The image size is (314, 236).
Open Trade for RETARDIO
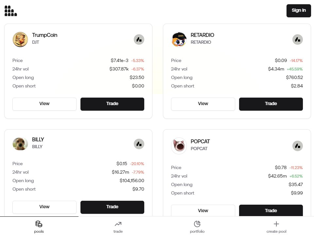tap(271, 104)
